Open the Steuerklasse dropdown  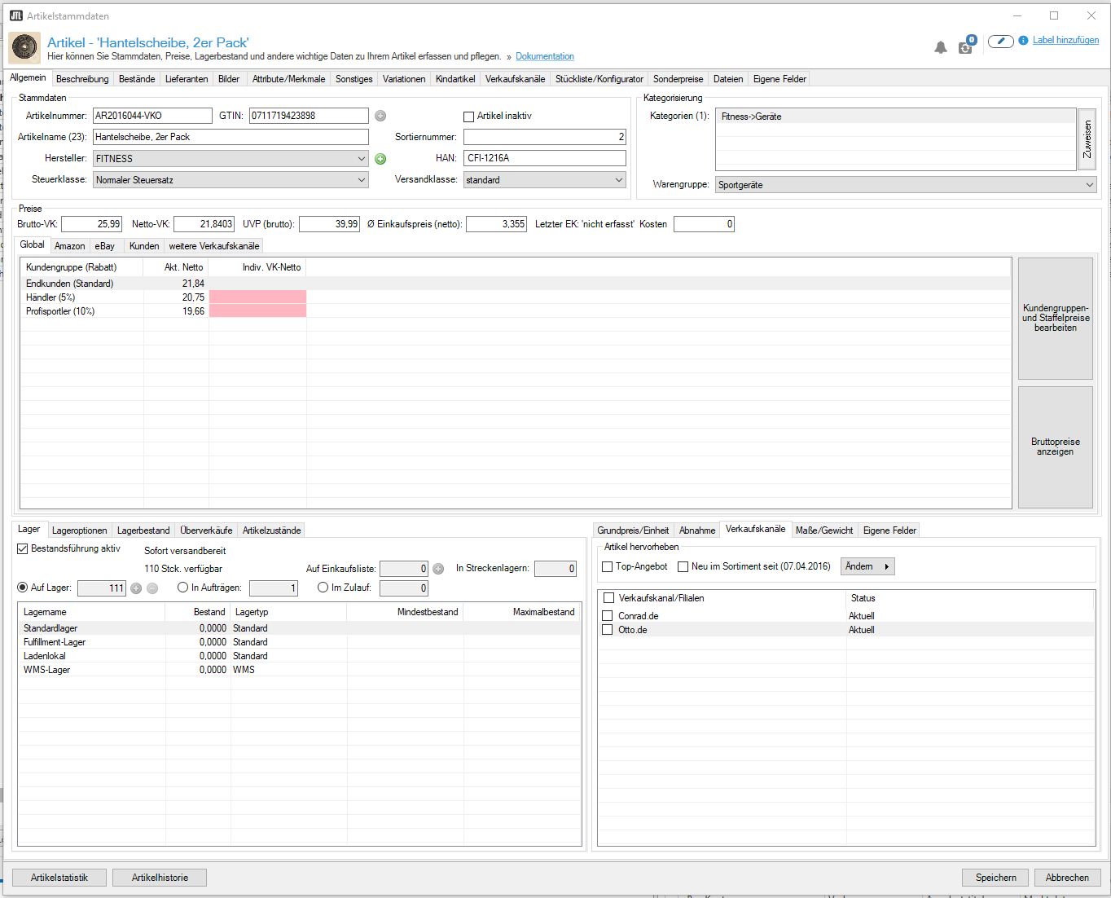click(x=231, y=180)
